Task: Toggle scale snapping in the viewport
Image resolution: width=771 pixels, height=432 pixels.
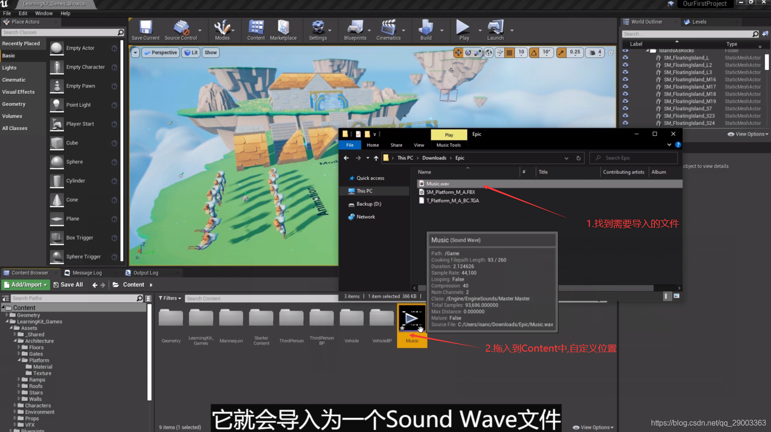Action: point(561,52)
